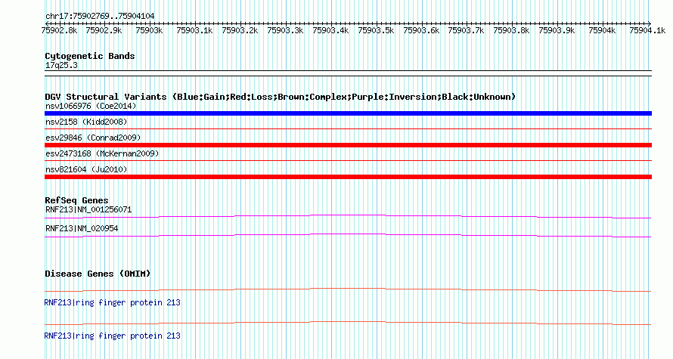The height and width of the screenshot is (359, 673).
Task: Click the 75903.6k ruler tick label
Action: [421, 30]
